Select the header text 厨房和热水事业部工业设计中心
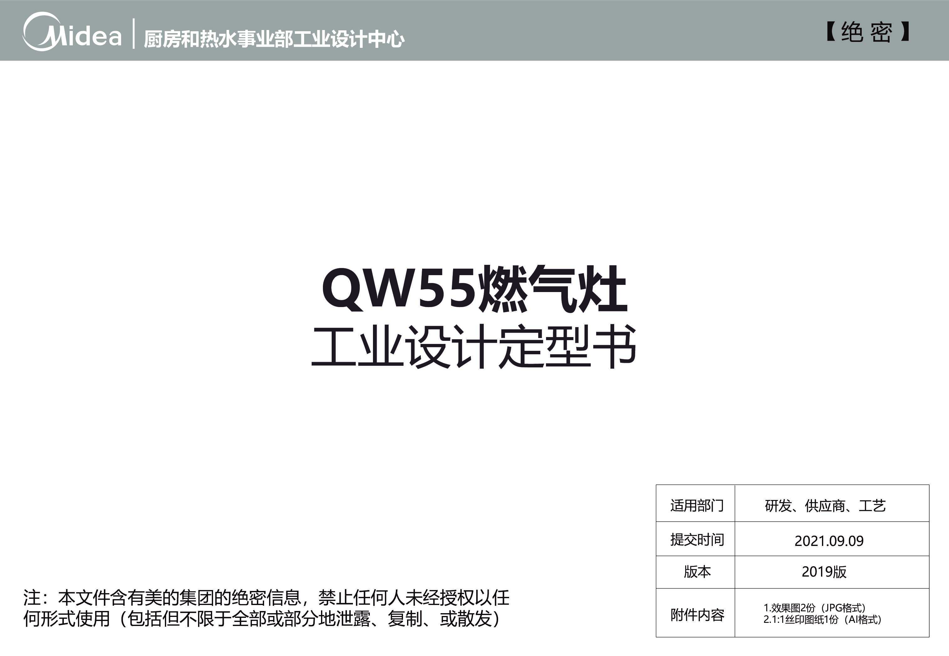The height and width of the screenshot is (656, 949). tap(274, 39)
